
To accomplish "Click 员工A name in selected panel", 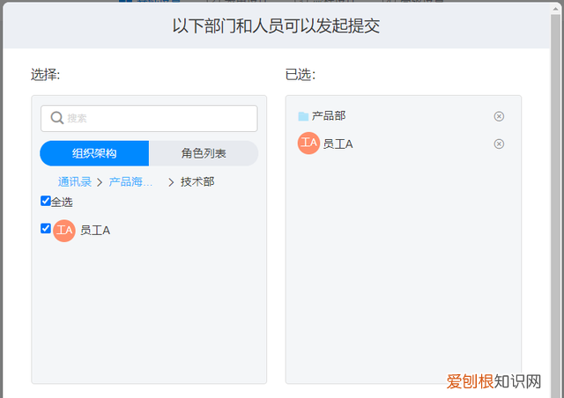I will click(x=338, y=144).
